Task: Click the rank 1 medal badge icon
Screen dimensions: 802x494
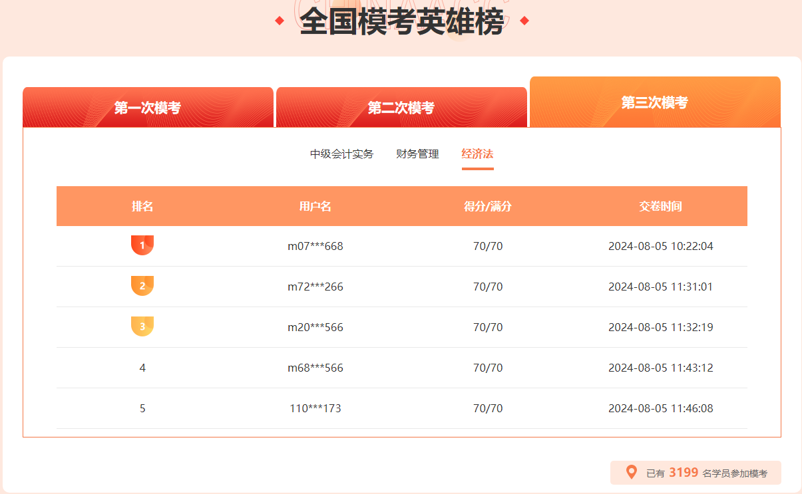Action: coord(142,245)
